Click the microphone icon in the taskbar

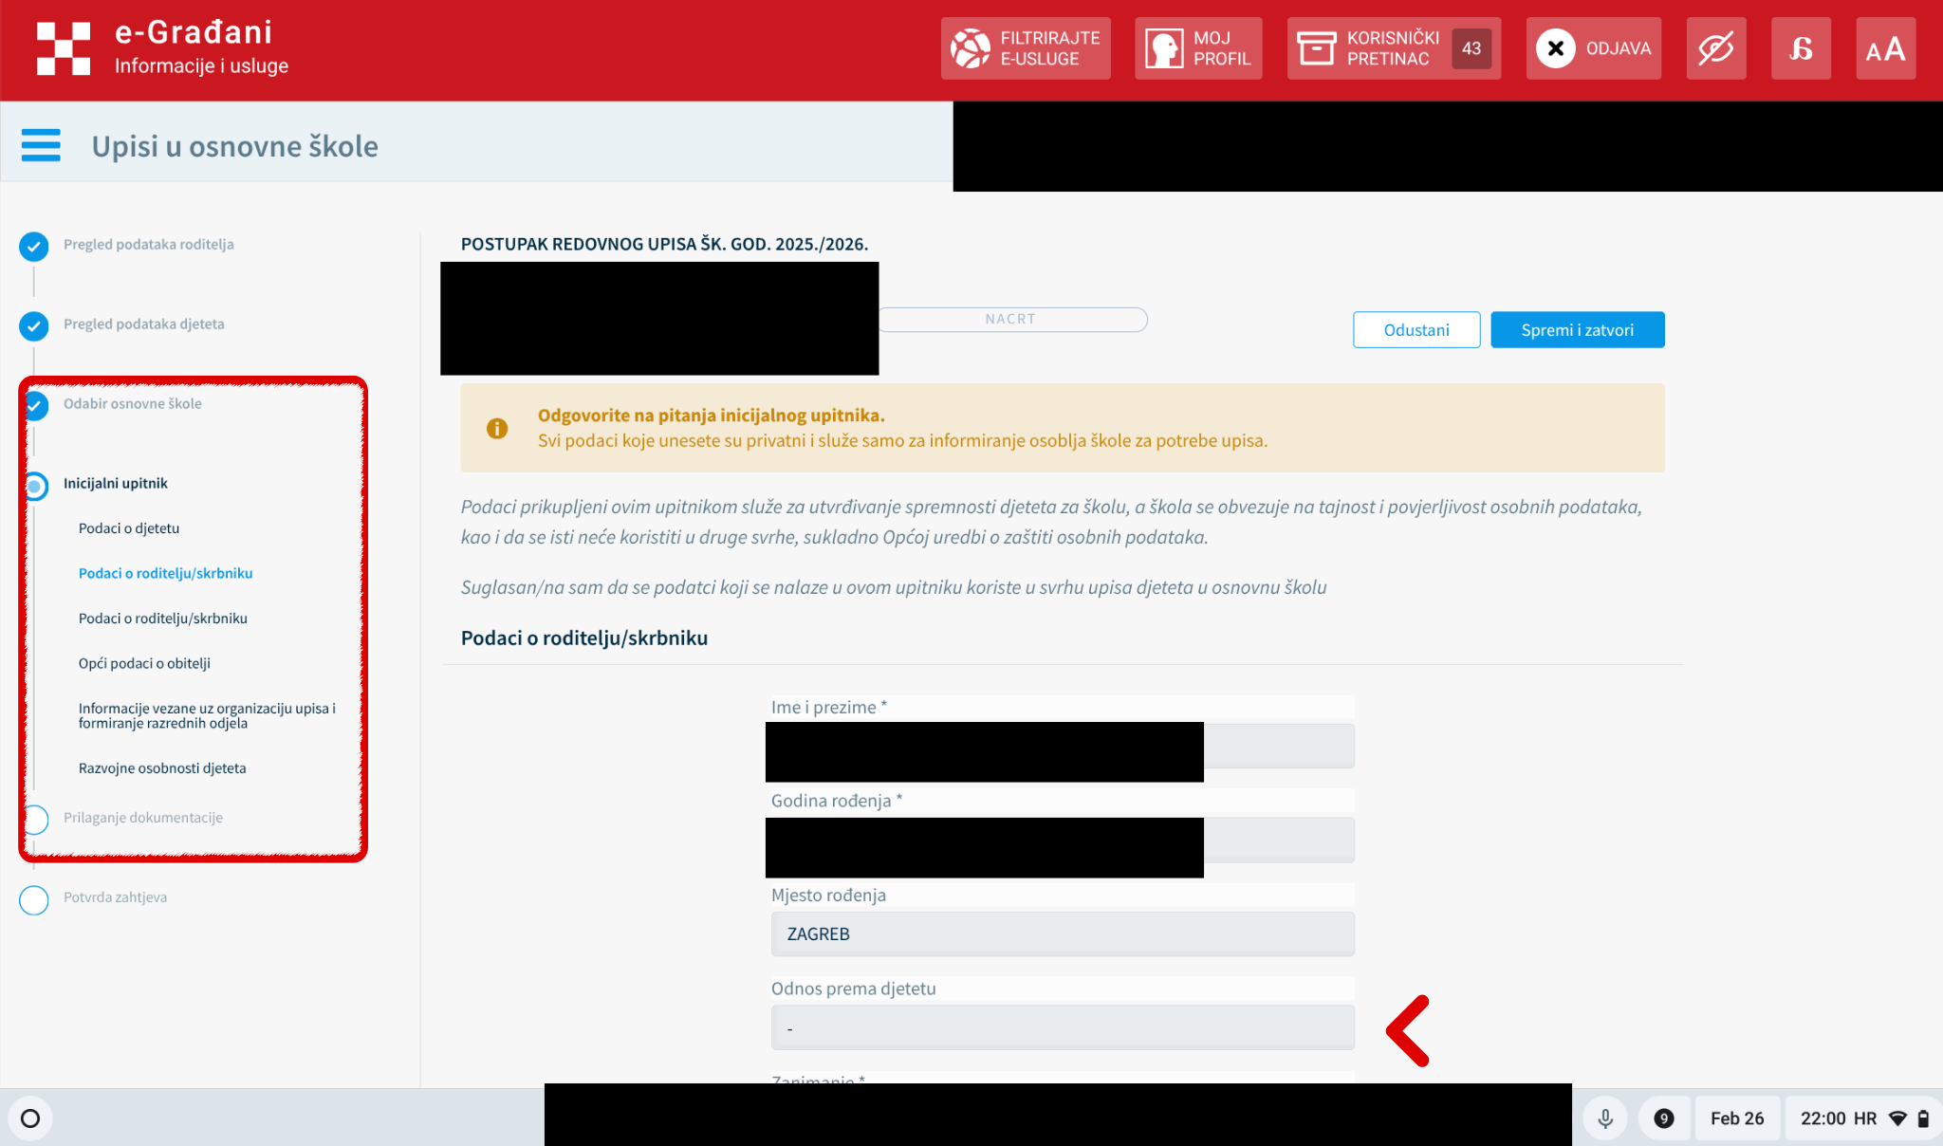pyautogui.click(x=1605, y=1118)
